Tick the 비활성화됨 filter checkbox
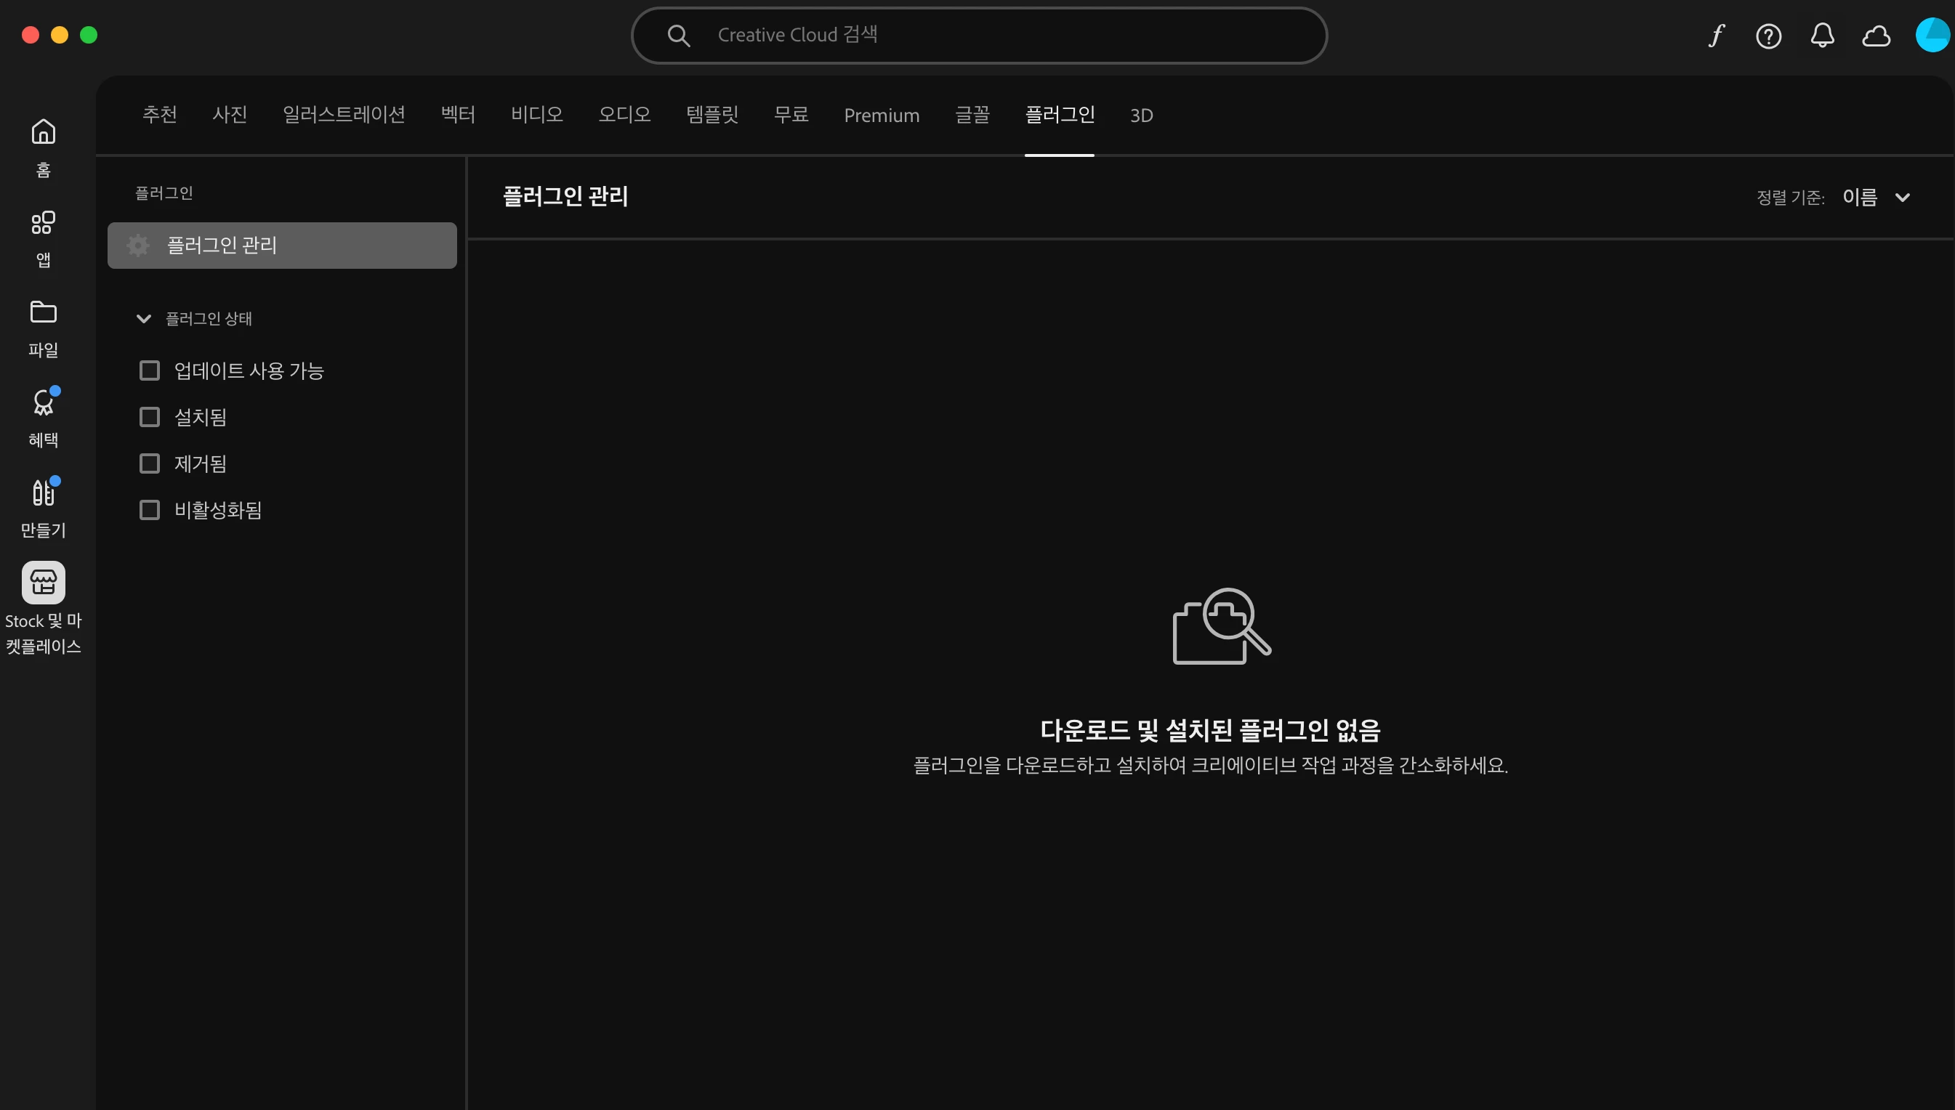Viewport: 1955px width, 1110px height. (150, 510)
